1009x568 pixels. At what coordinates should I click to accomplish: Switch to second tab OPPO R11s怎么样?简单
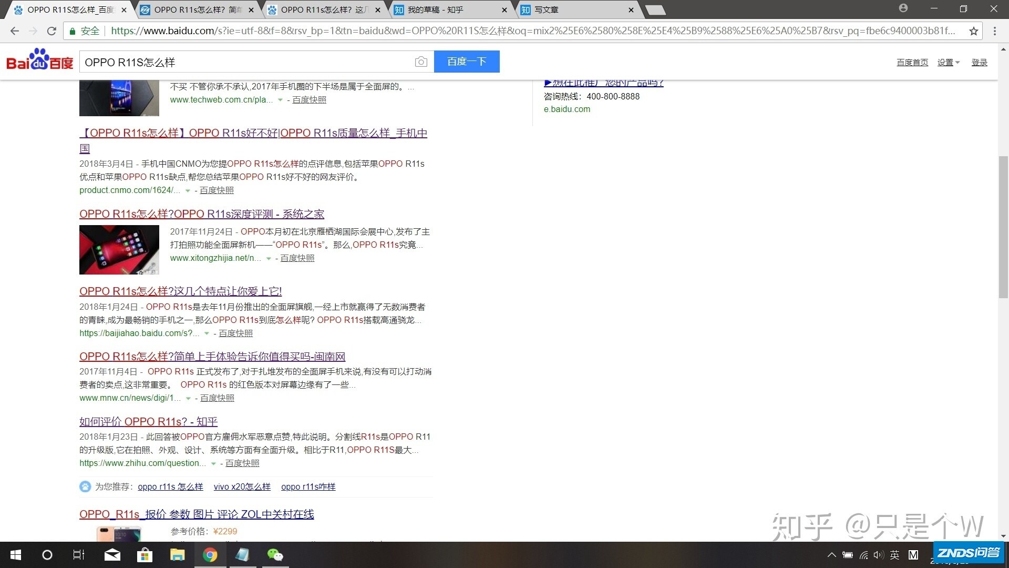coord(197,10)
